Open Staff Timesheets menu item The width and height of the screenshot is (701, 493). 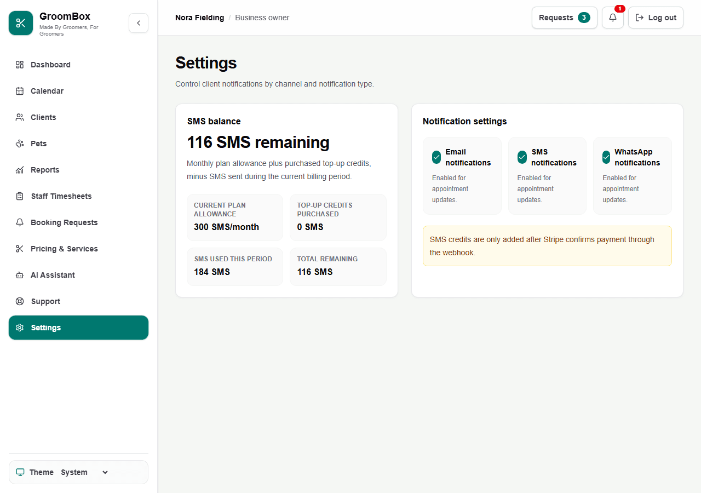point(78,196)
